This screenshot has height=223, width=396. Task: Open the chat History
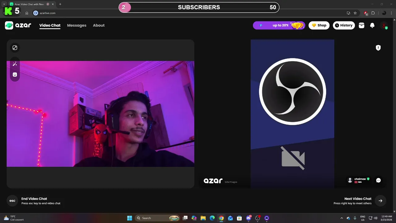[344, 25]
